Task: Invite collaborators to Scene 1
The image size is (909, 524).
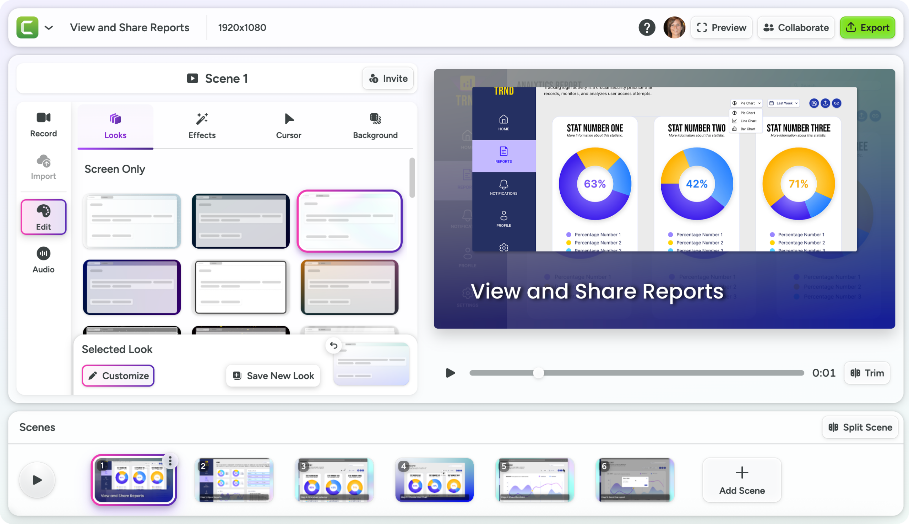Action: 388,79
